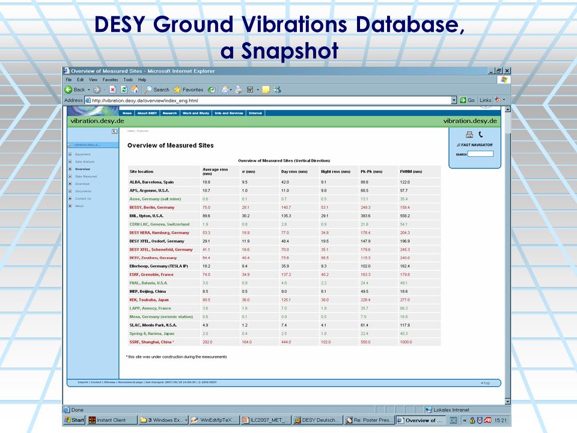Open the Messenger toolbar icon
Viewport: 577px width, 433px height.
coord(277,90)
